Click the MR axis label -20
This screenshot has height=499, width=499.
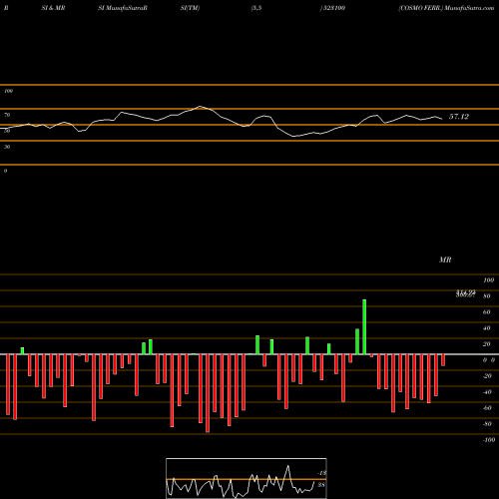point(487,376)
